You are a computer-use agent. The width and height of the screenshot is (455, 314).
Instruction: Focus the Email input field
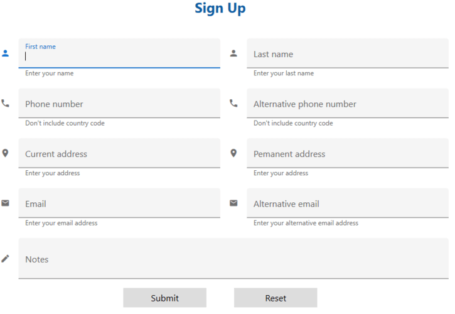(119, 203)
